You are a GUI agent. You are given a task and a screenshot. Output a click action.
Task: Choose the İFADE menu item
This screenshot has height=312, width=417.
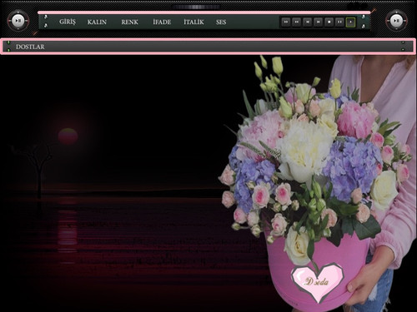click(162, 22)
